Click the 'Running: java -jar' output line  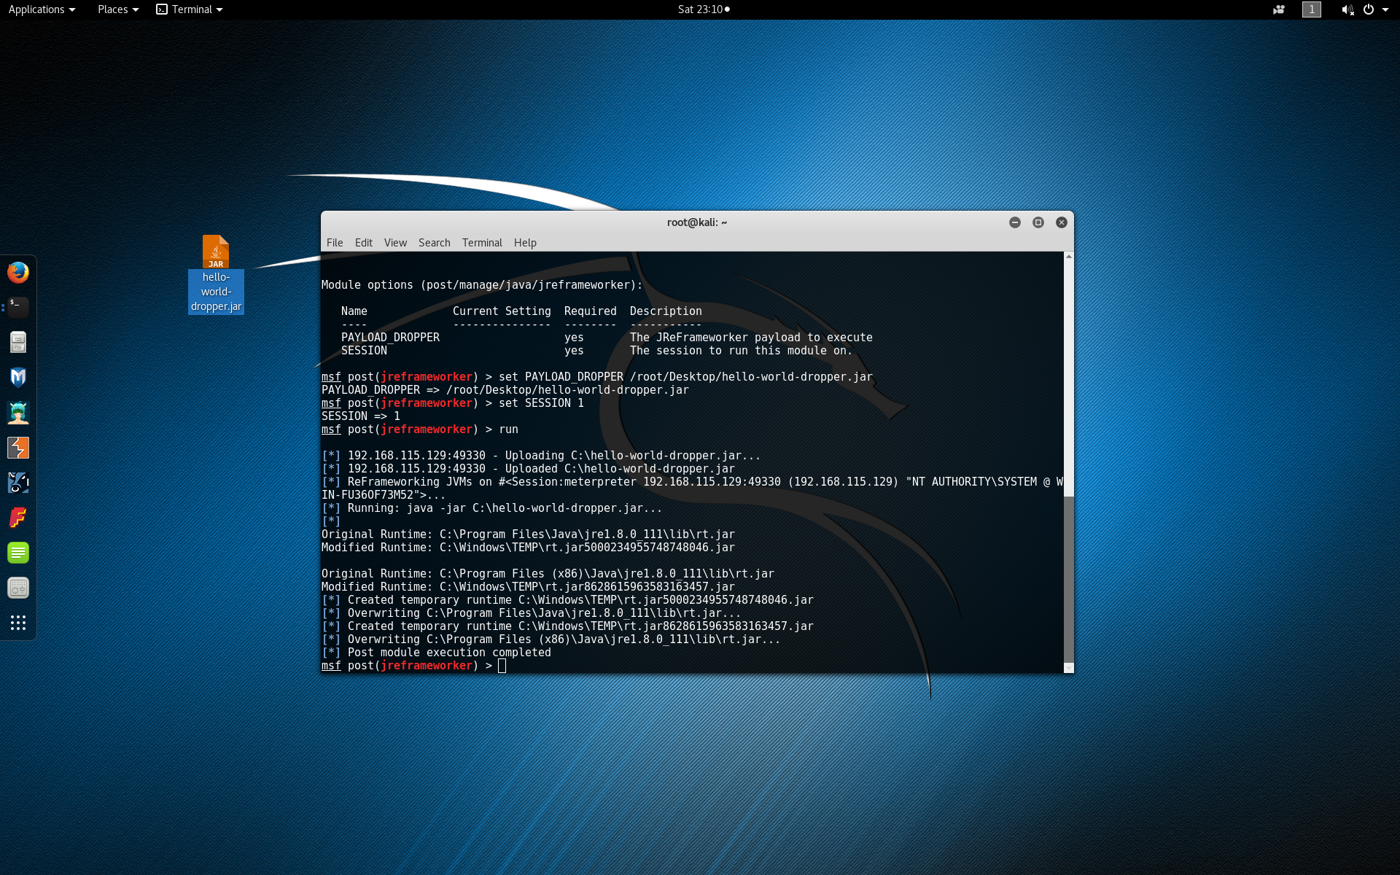point(492,508)
